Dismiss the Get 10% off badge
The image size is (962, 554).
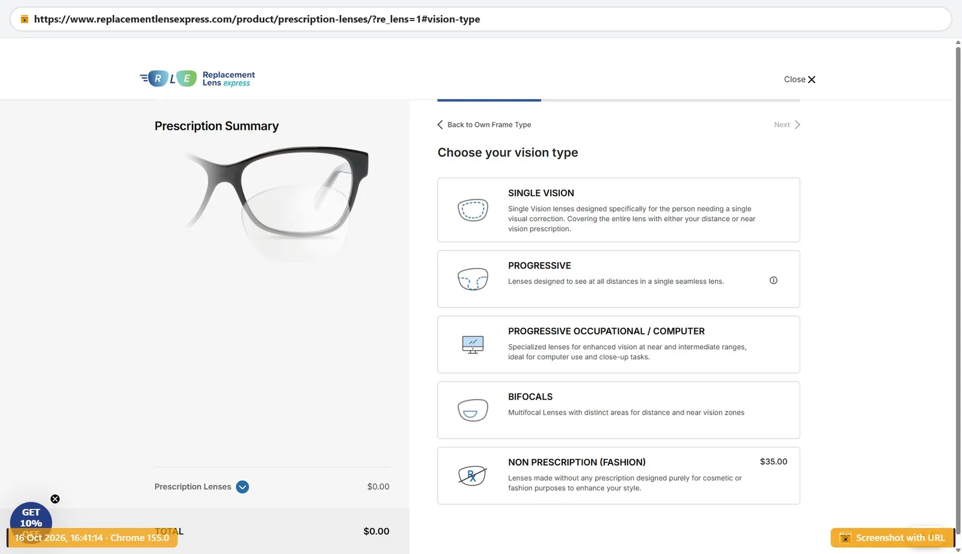pyautogui.click(x=55, y=499)
